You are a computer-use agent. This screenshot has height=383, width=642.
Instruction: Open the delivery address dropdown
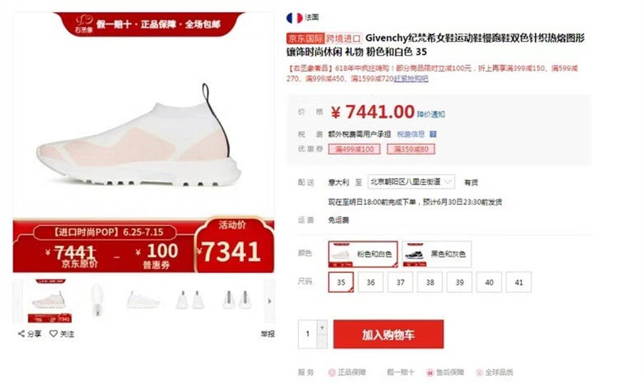pos(411,182)
